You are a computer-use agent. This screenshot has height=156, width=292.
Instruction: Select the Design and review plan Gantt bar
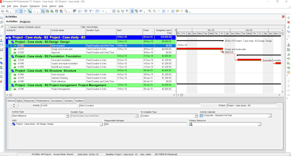click(x=200, y=49)
